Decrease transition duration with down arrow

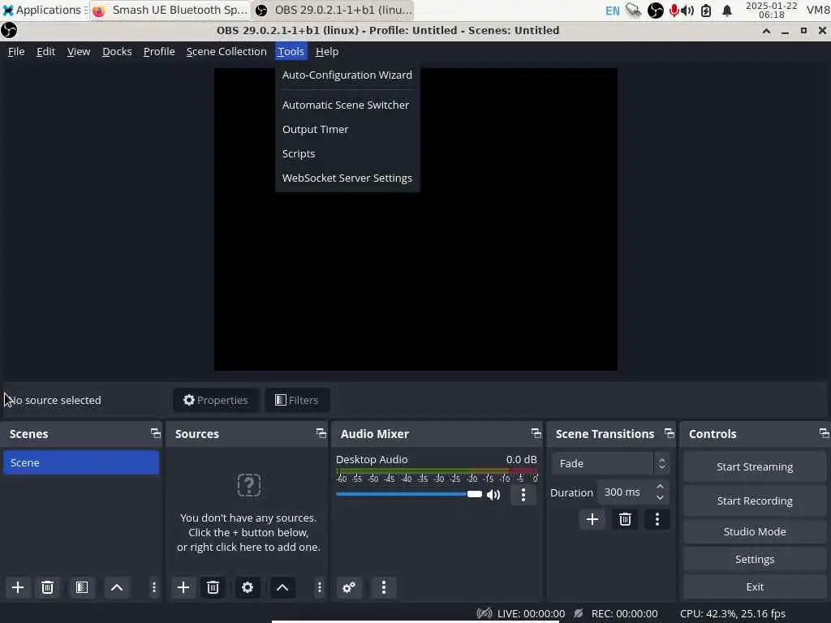click(661, 498)
